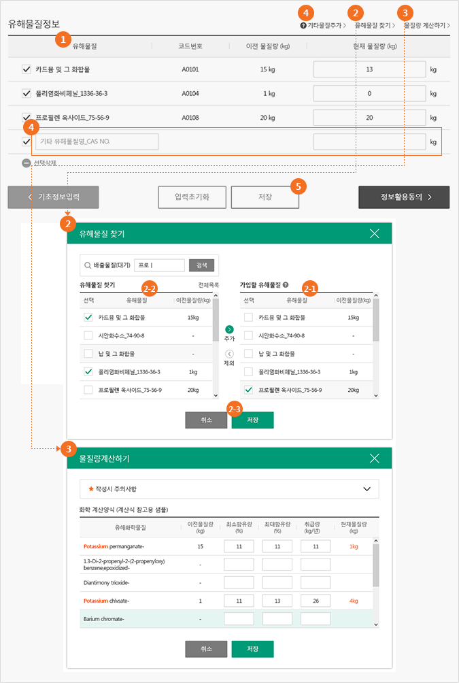Click the green 추가 arrow icon
Screen dimensions: 459x683
tap(230, 329)
